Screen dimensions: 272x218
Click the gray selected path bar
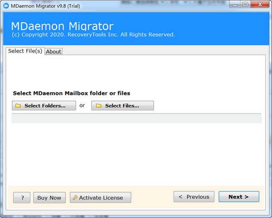click(x=136, y=119)
